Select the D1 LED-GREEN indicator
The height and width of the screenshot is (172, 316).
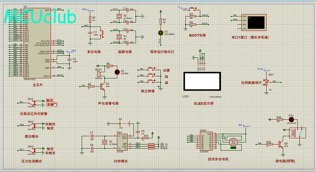tap(161, 33)
